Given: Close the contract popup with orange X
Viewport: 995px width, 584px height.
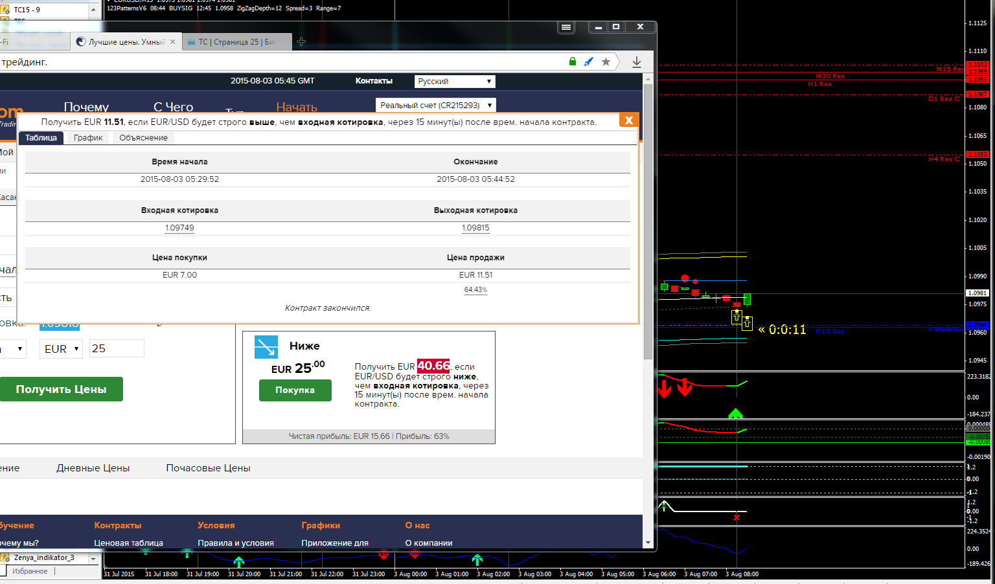Looking at the screenshot, I should [628, 120].
